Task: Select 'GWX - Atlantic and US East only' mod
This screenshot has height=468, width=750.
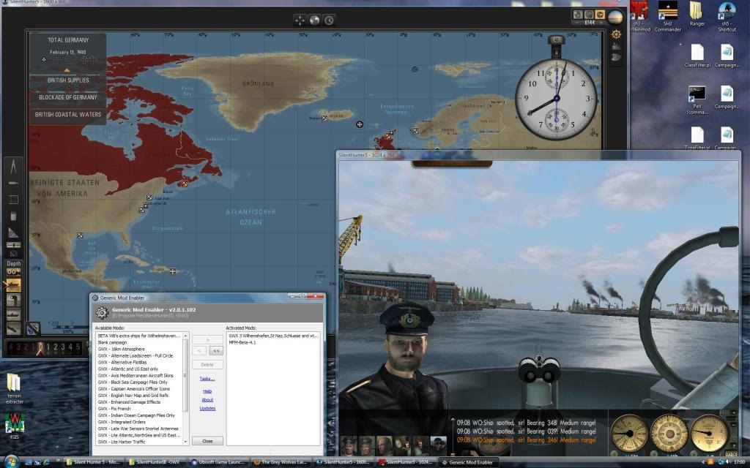Action: click(127, 369)
